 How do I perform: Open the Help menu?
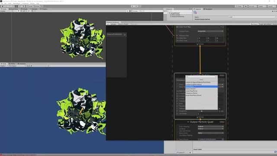coord(38,3)
